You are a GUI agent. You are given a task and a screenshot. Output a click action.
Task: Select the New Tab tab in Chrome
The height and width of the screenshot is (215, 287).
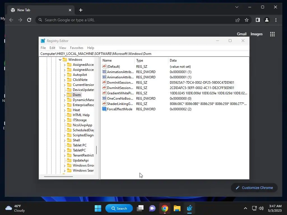click(x=41, y=10)
